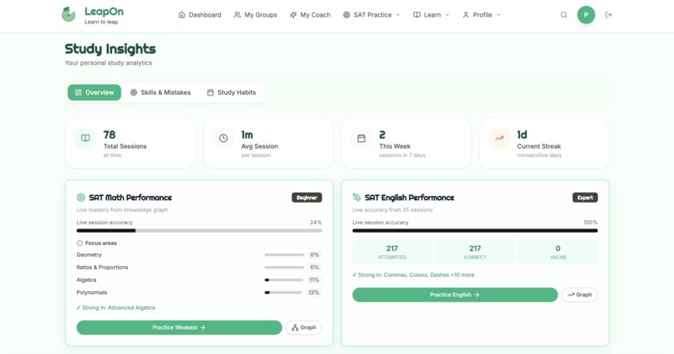Click the 78 Total Sessions card
This screenshot has height=354, width=674.
(x=130, y=143)
